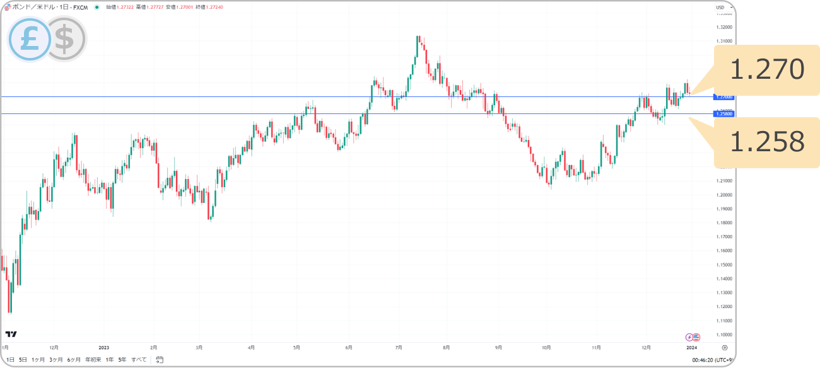Screen dimensions: 820x368
Task: Click the 9月 label on time axis
Action: [498, 347]
